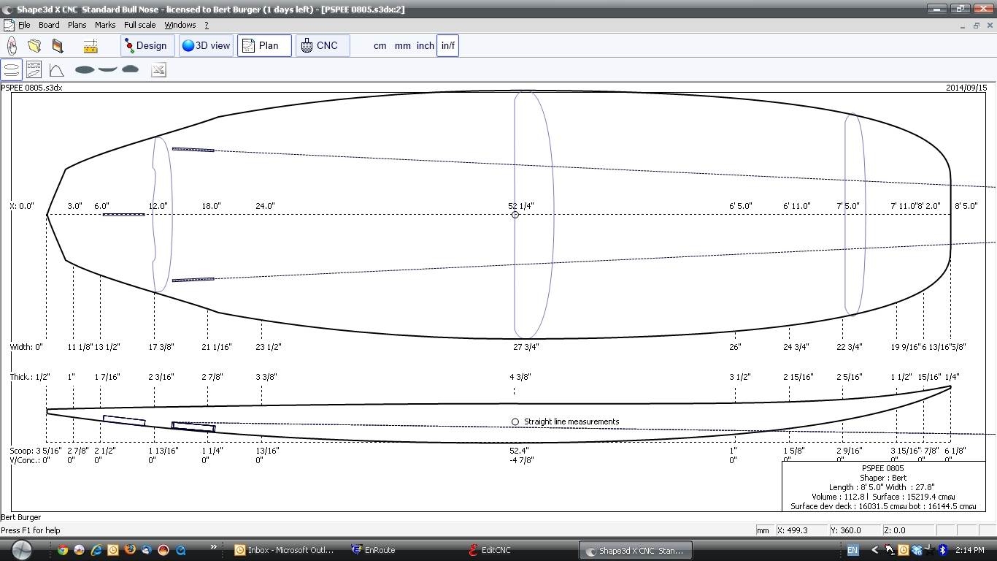Image resolution: width=997 pixels, height=561 pixels.
Task: Click the pencil edit icon in second toolbar
Action: [158, 70]
